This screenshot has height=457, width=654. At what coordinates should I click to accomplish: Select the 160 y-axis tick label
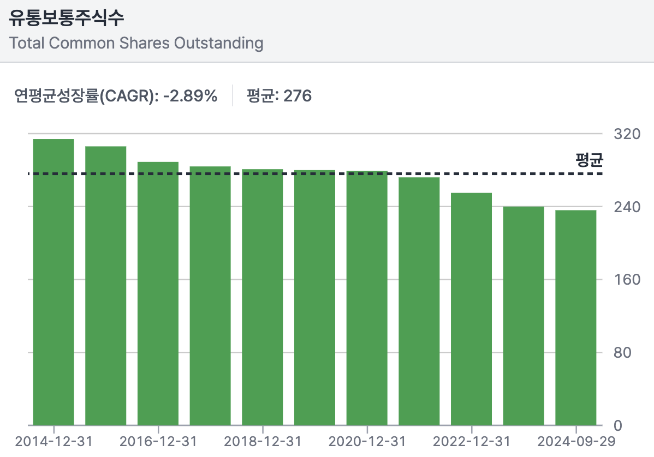click(x=626, y=280)
